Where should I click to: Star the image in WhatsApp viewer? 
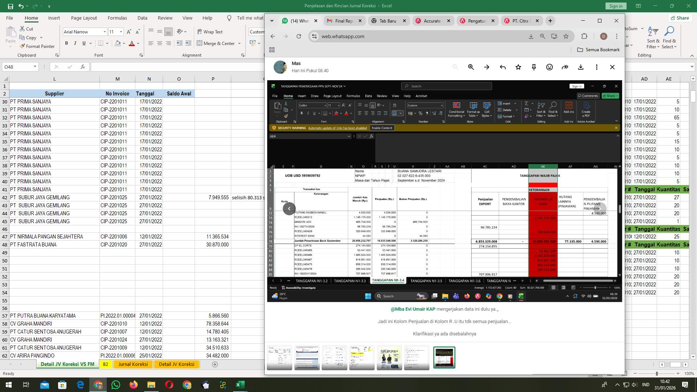click(518, 67)
